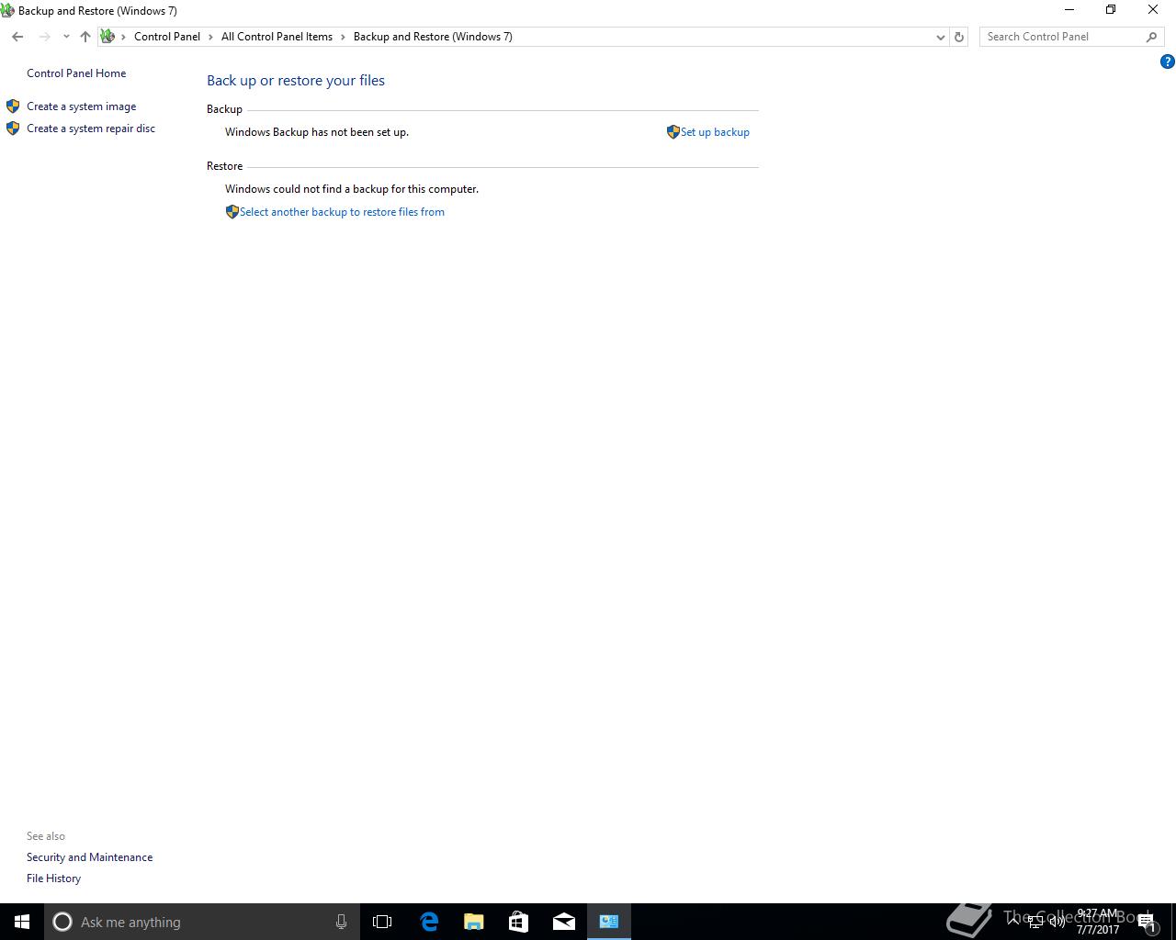Select another backup to restore files from
Image resolution: width=1176 pixels, height=940 pixels.
tap(342, 212)
